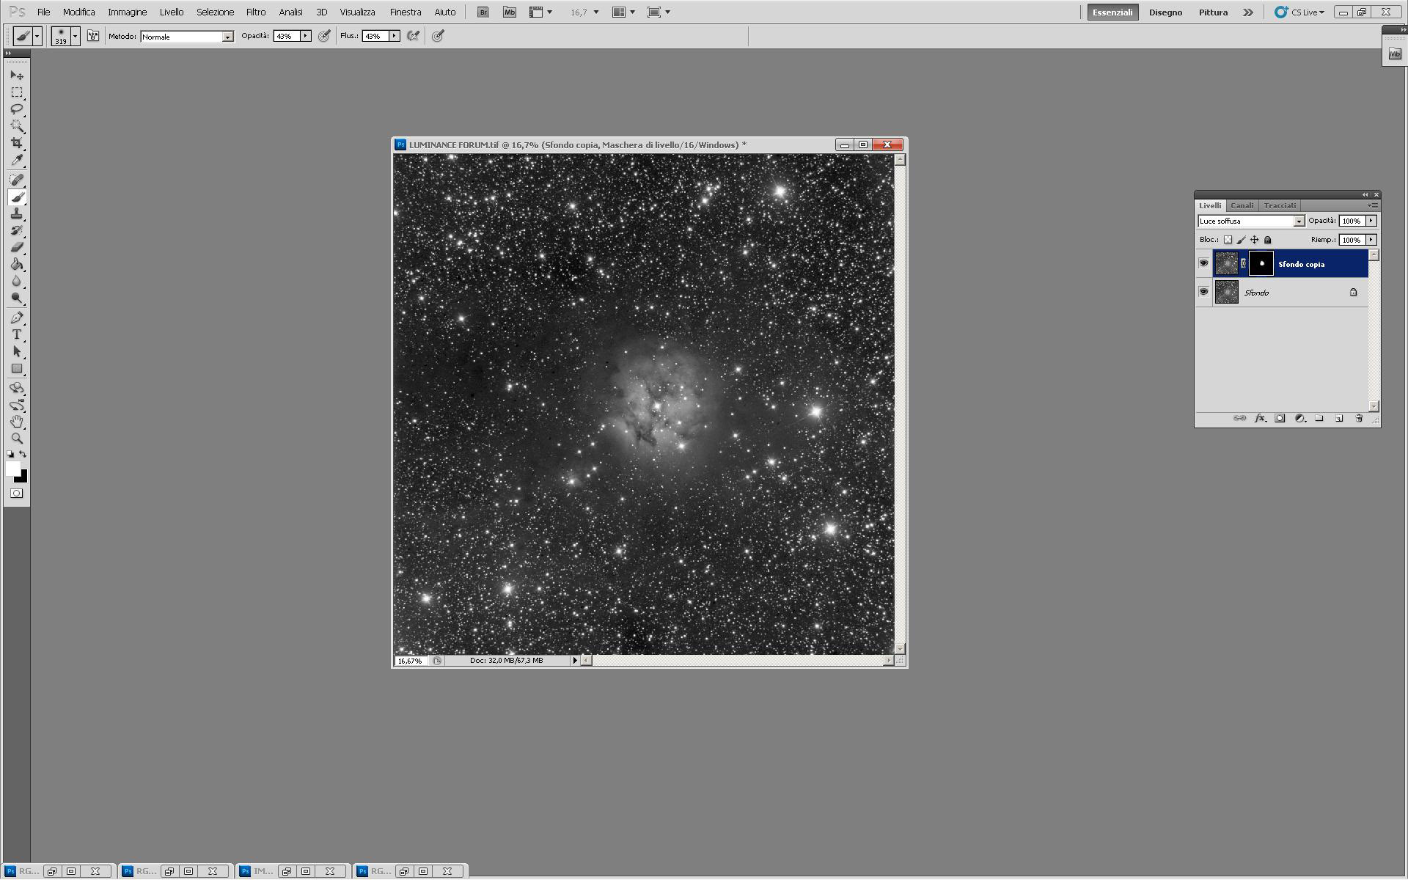
Task: Select the Blur tool
Action: pos(17,282)
